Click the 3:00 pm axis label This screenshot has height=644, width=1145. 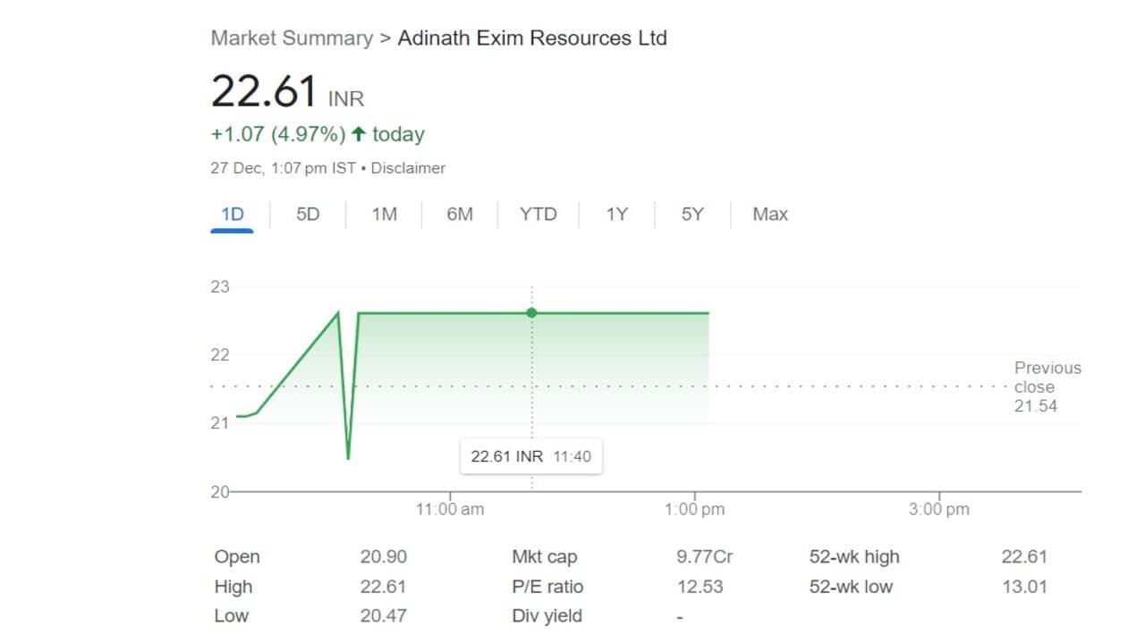tap(939, 510)
